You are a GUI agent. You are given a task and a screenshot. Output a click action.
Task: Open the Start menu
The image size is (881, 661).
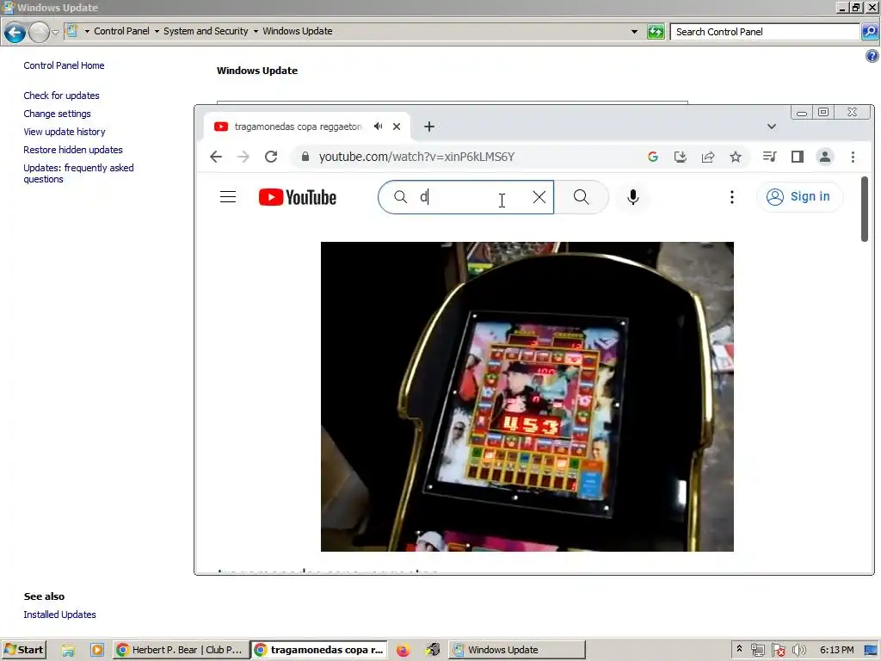(23, 650)
